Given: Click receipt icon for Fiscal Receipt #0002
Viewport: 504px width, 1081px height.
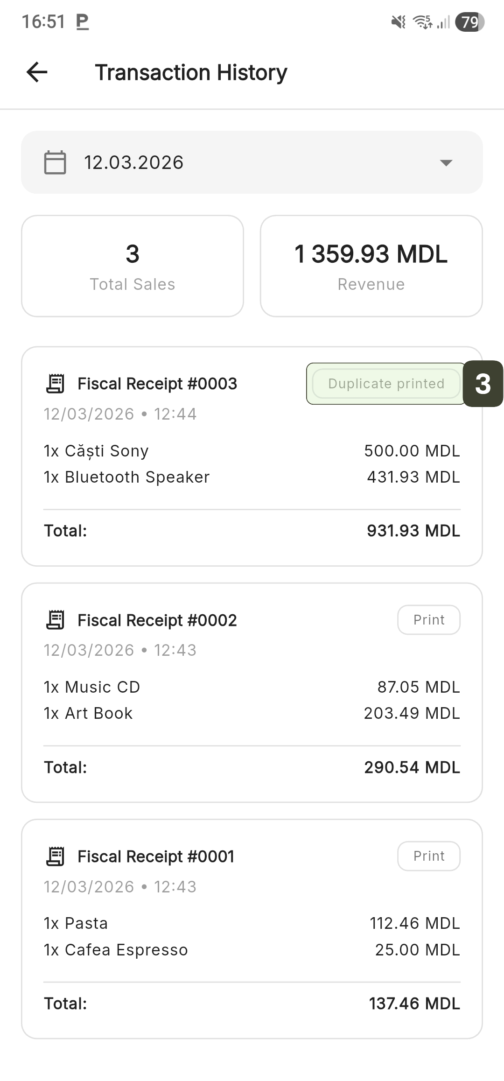Looking at the screenshot, I should [x=56, y=620].
